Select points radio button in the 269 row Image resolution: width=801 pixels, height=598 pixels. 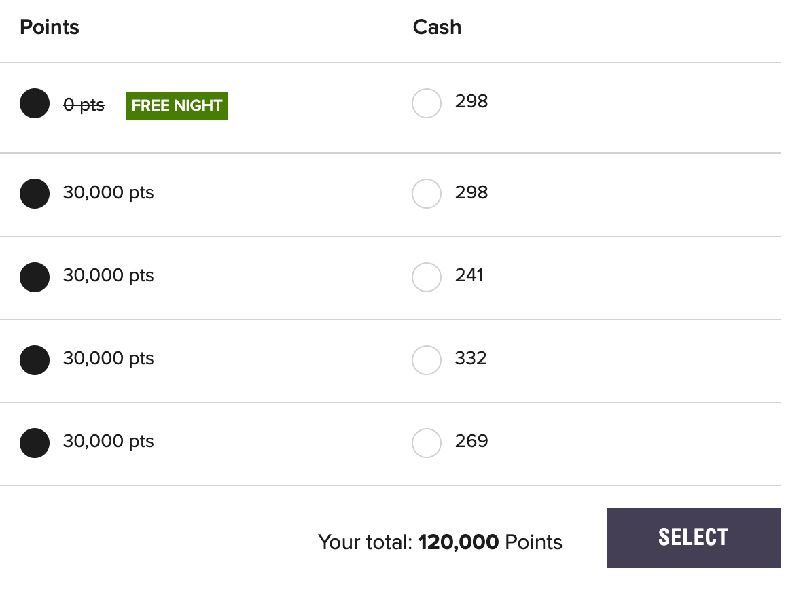[x=35, y=442]
